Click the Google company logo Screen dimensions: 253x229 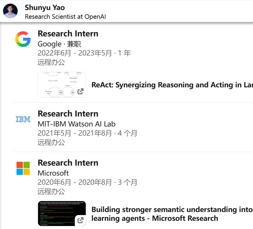point(23,39)
